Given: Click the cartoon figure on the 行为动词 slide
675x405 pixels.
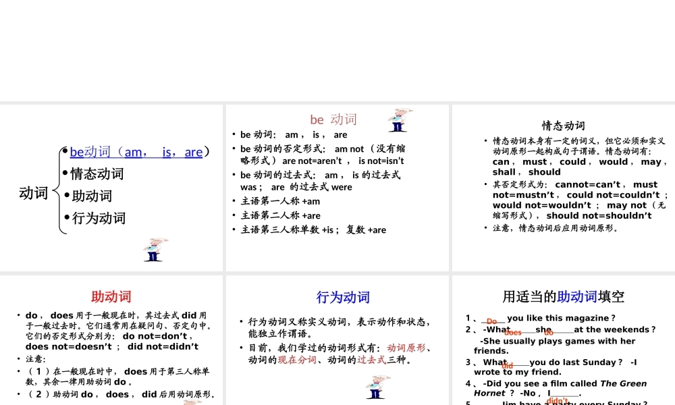Looking at the screenshot, I should point(376,387).
